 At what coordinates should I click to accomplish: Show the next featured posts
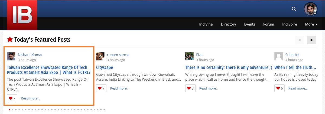tap(312, 40)
